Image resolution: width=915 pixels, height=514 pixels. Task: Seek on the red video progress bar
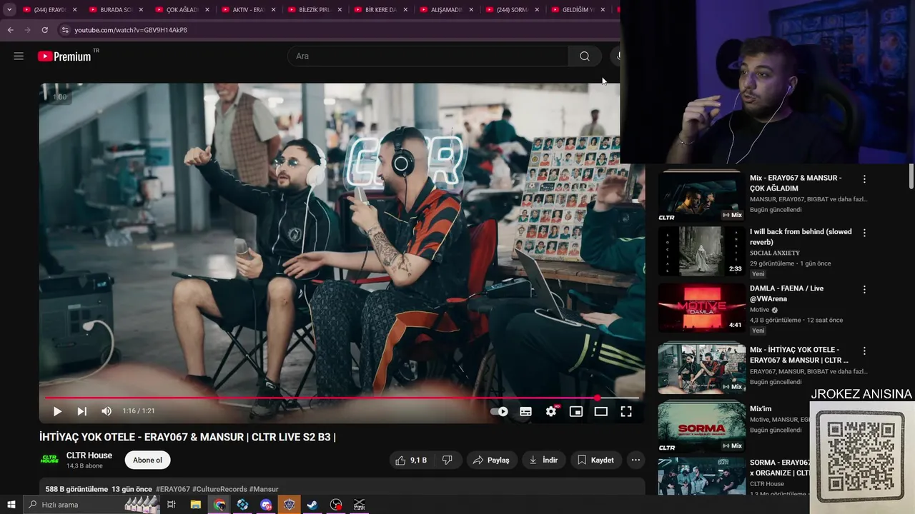[x=342, y=398]
